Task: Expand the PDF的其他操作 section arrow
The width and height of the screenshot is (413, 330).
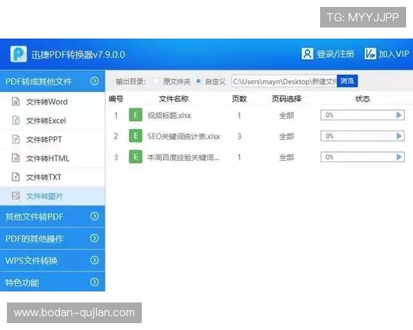Action: click(x=94, y=238)
